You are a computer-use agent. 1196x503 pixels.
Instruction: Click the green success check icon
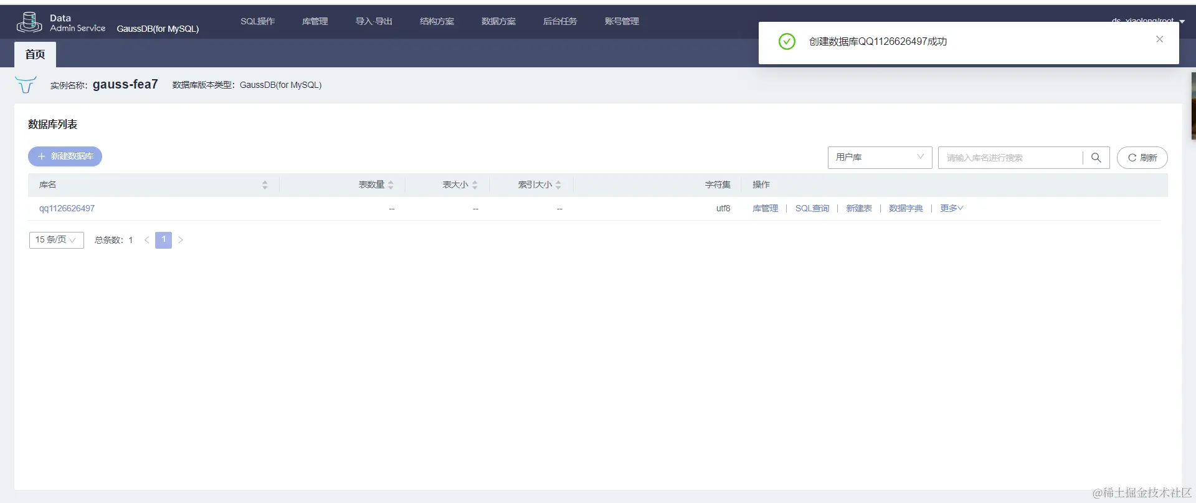point(787,42)
